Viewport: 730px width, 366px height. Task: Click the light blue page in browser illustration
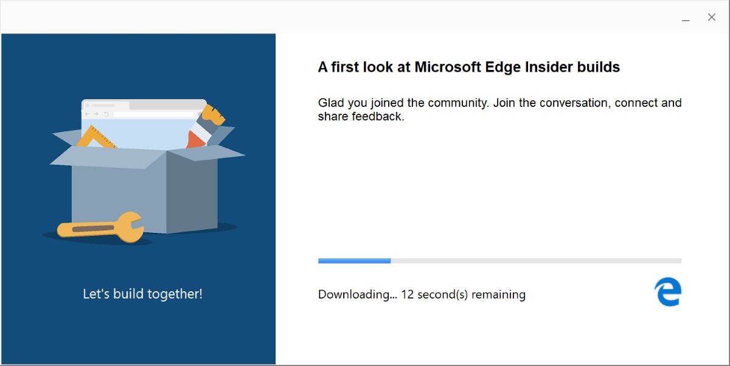[140, 133]
